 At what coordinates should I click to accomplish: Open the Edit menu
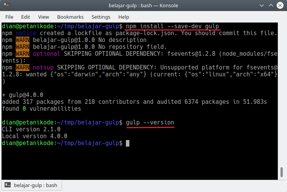25,17
